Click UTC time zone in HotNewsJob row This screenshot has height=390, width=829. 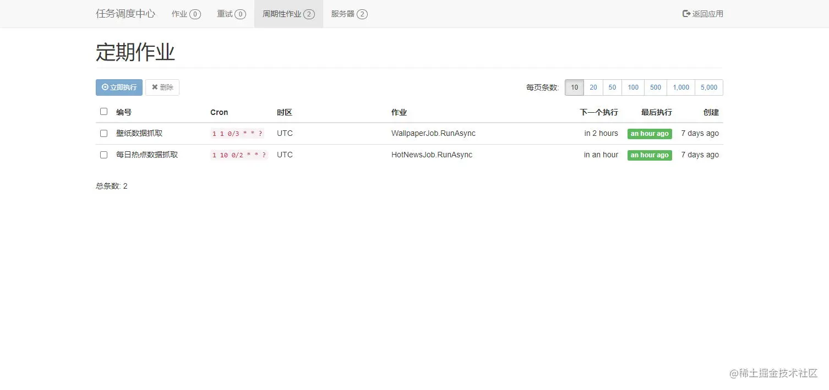coord(285,155)
